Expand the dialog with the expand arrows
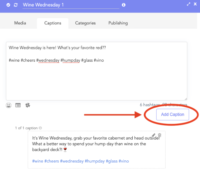200x171 pixels. [189, 4]
